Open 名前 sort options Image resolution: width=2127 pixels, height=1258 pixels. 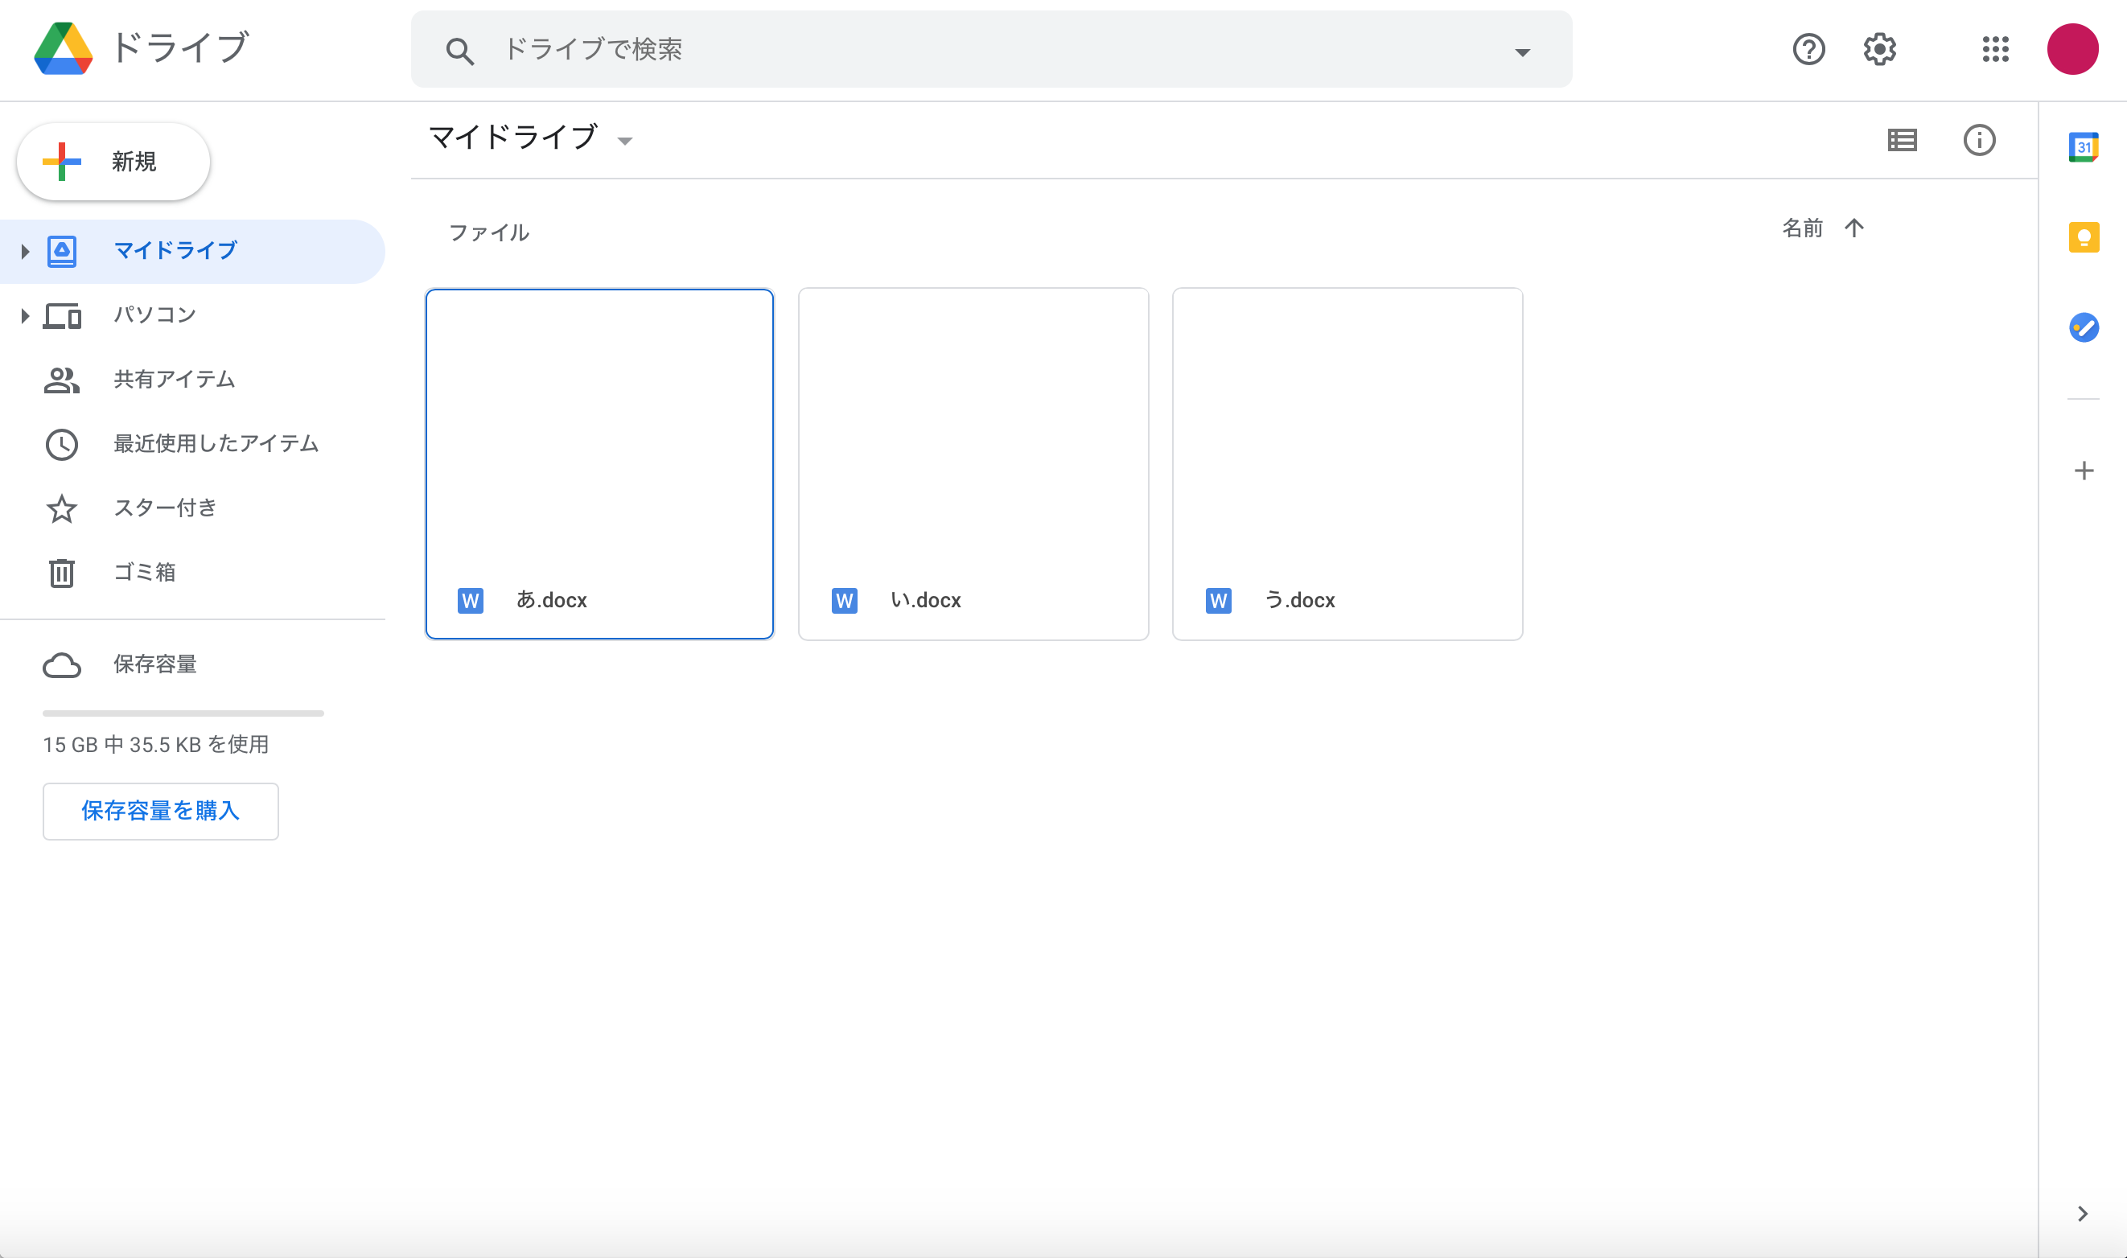[1802, 228]
